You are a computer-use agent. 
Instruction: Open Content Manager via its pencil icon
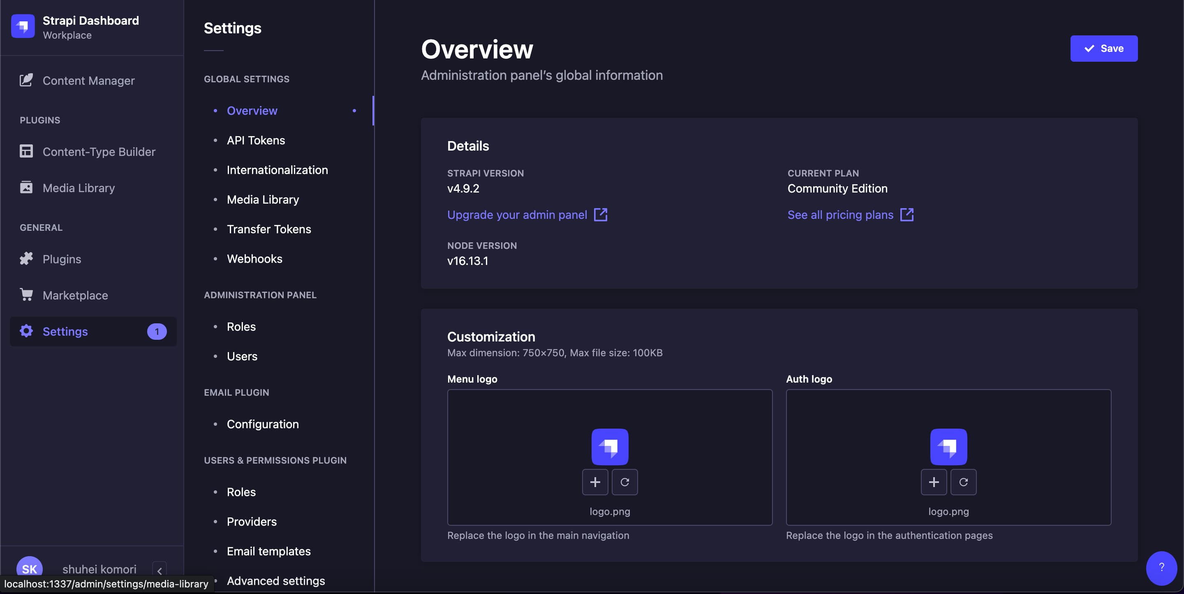(26, 80)
